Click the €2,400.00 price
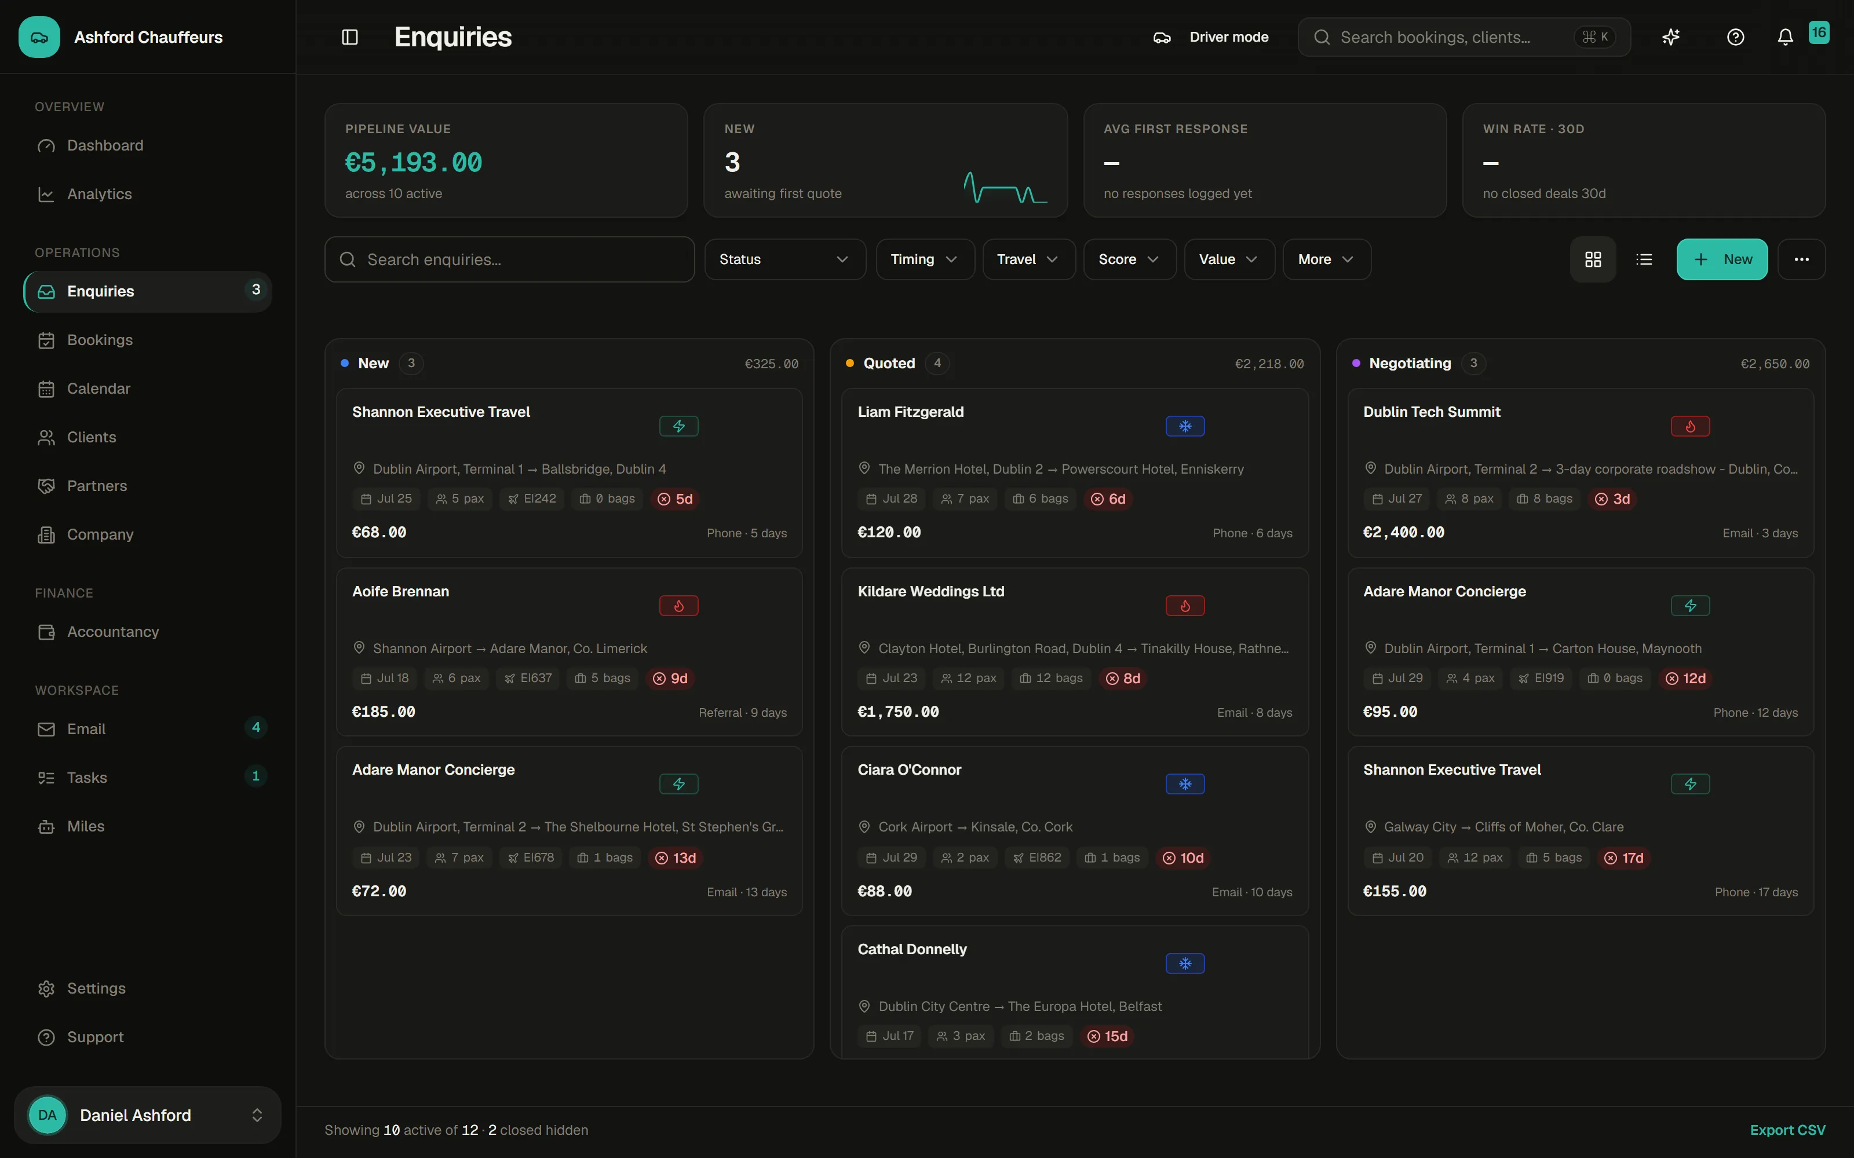 click(x=1403, y=532)
